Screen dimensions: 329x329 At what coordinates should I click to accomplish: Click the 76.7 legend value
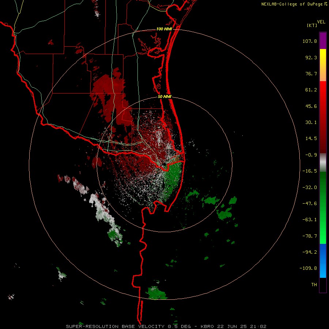[311, 73]
